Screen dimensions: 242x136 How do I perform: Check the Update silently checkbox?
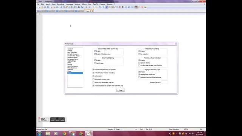[139, 63]
